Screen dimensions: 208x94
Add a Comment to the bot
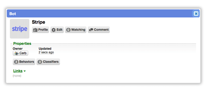[x=99, y=30]
